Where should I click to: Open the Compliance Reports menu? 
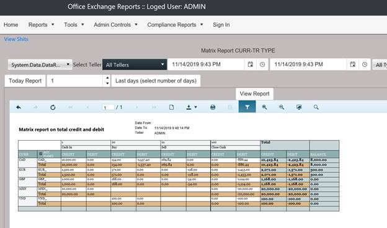coord(175,25)
